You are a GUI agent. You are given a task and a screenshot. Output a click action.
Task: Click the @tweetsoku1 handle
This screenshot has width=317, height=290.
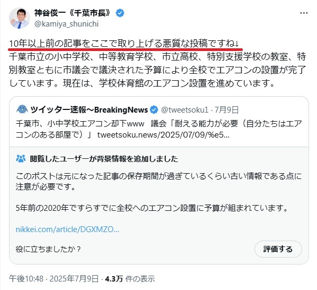[184, 109]
